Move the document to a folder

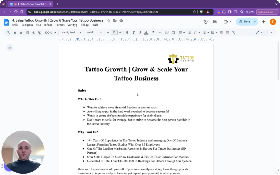[115, 20]
